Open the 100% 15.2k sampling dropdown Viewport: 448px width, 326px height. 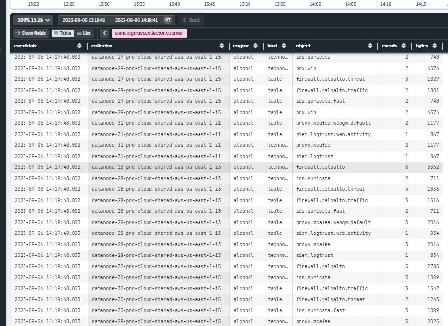pos(33,20)
